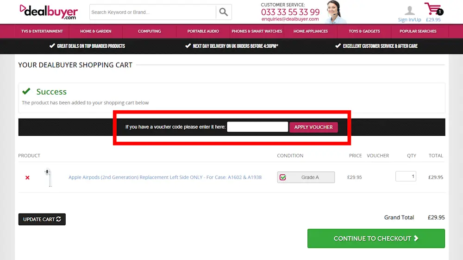
Task: Open Popular Searches menu
Action: [x=418, y=32]
